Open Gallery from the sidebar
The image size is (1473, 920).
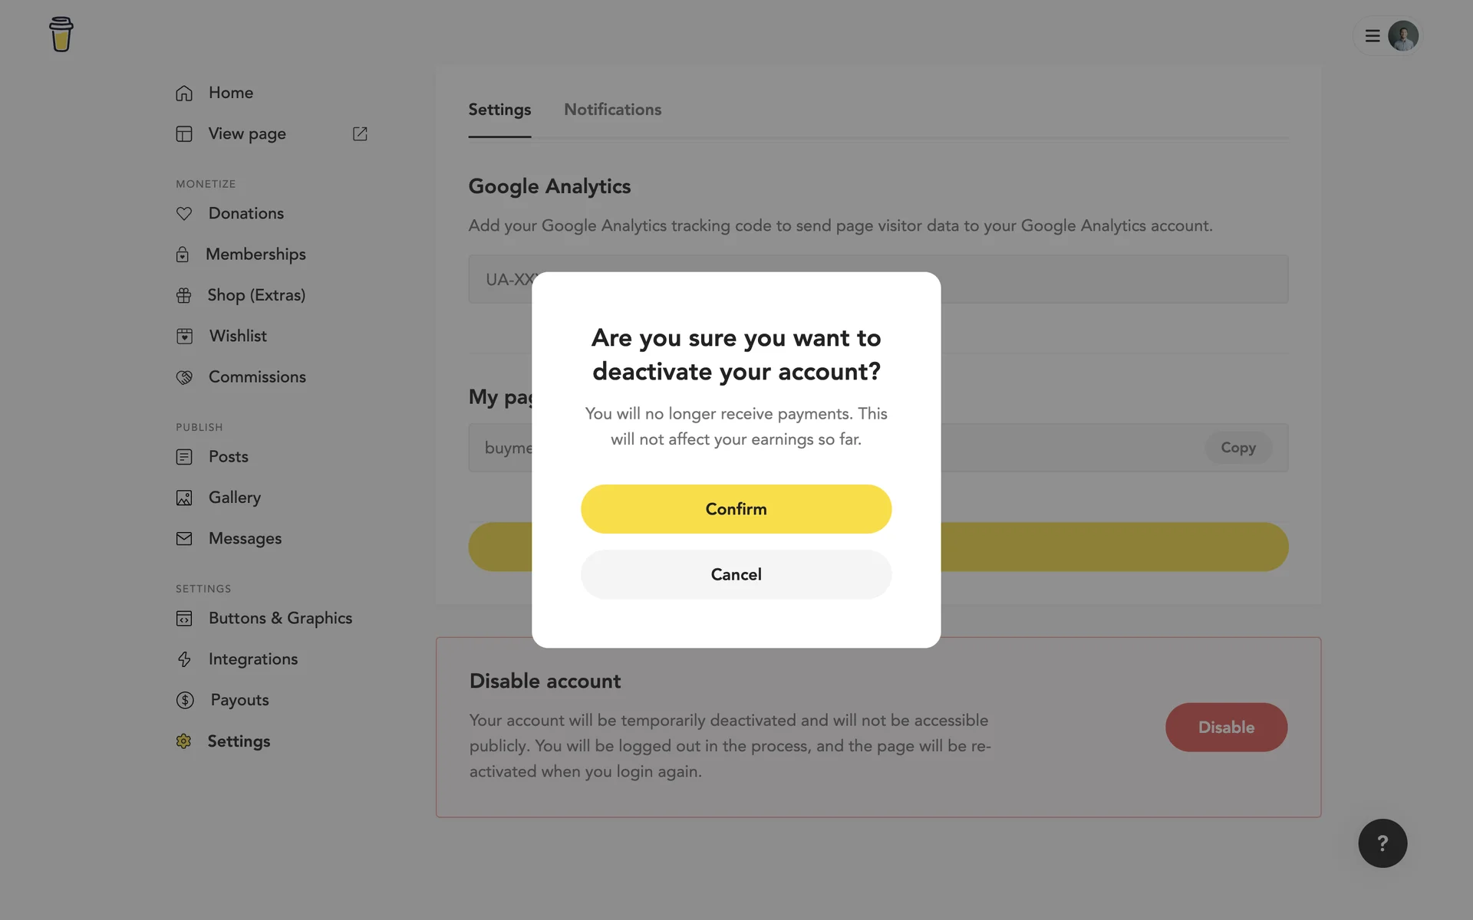point(234,498)
